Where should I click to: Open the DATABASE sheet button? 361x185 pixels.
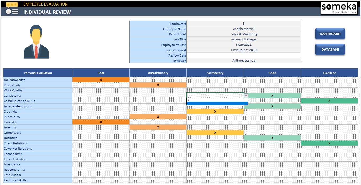(x=330, y=49)
